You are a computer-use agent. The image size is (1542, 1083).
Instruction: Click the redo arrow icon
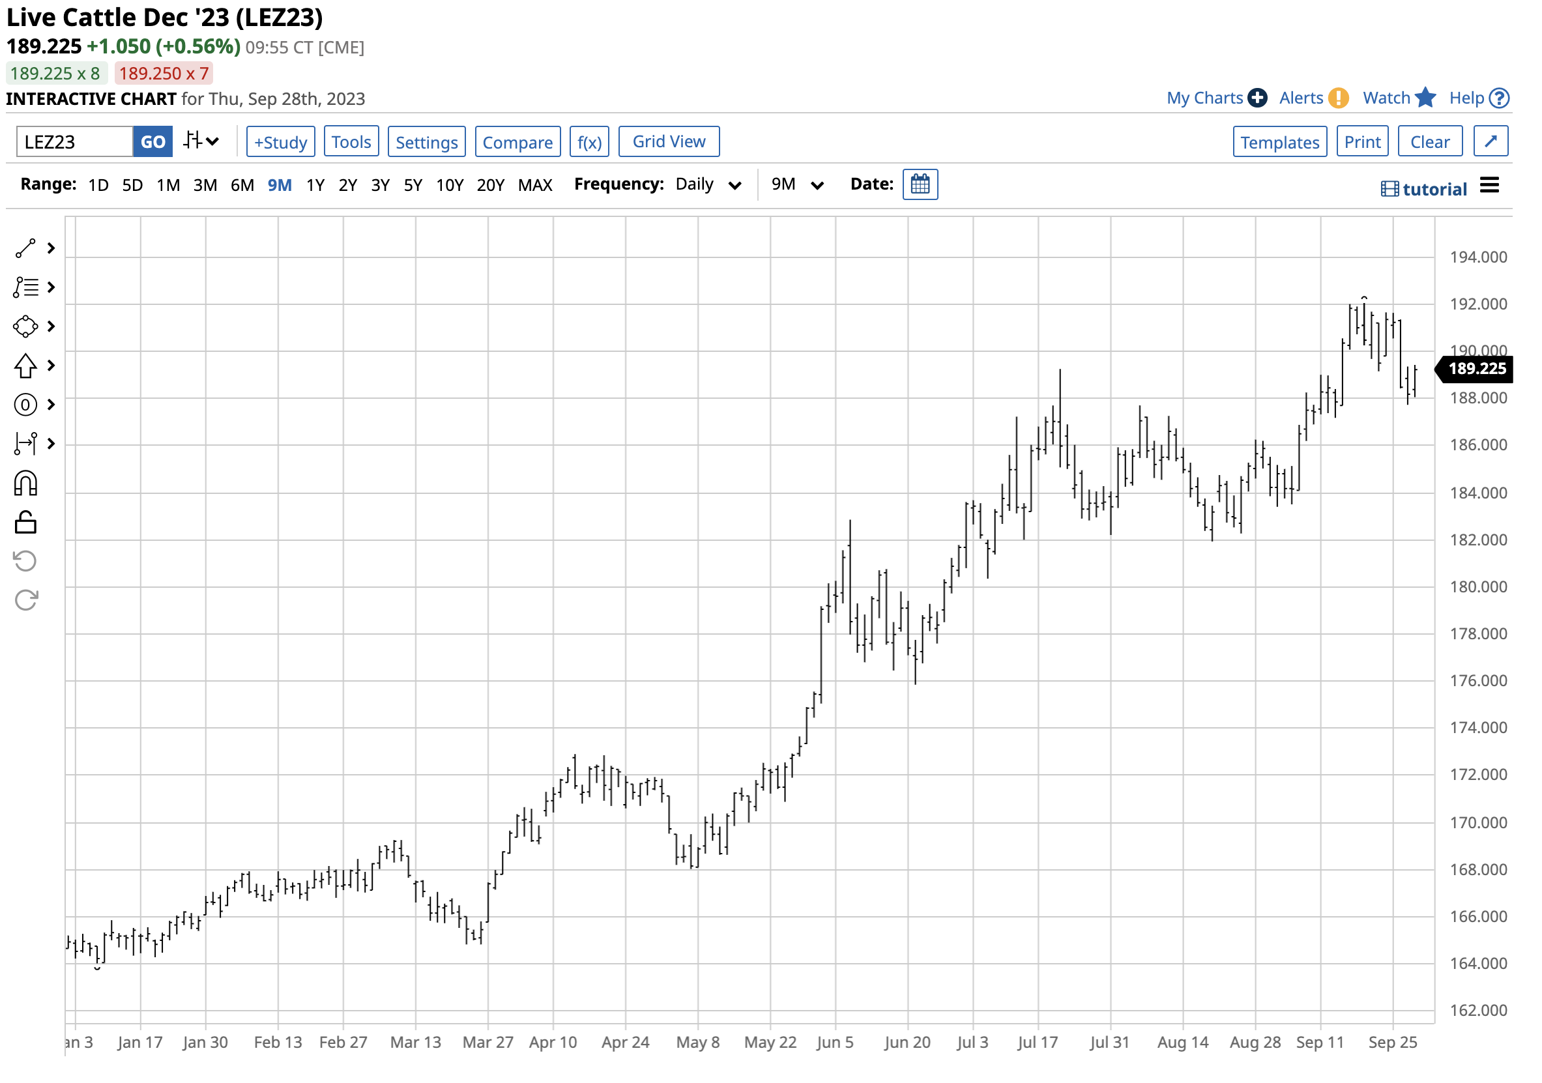coord(25,561)
